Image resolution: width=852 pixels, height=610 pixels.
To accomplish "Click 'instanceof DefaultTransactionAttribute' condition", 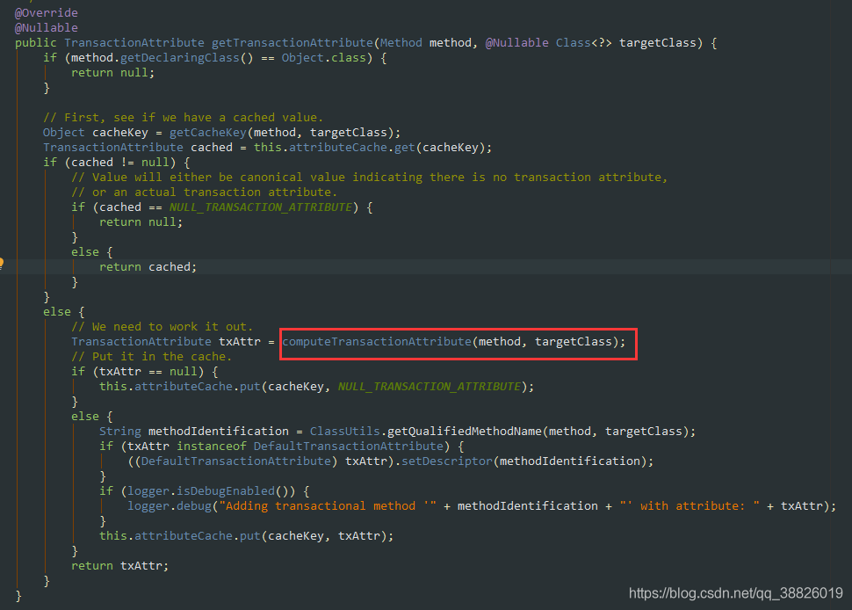I will [310, 447].
